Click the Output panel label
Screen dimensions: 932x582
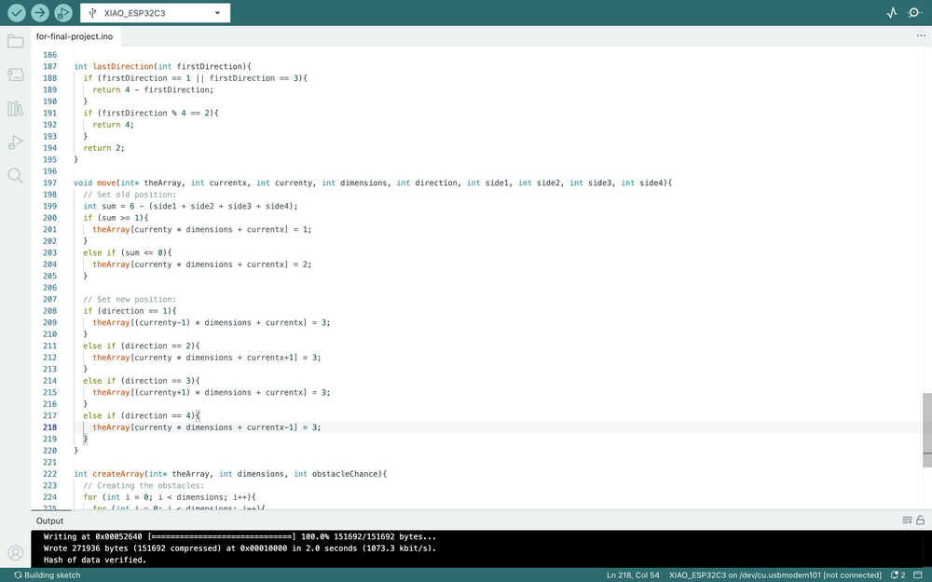click(50, 521)
